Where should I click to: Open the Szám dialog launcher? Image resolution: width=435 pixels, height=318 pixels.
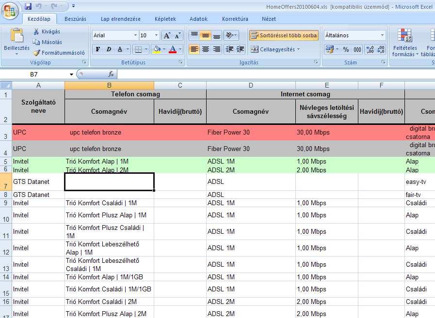click(x=384, y=62)
